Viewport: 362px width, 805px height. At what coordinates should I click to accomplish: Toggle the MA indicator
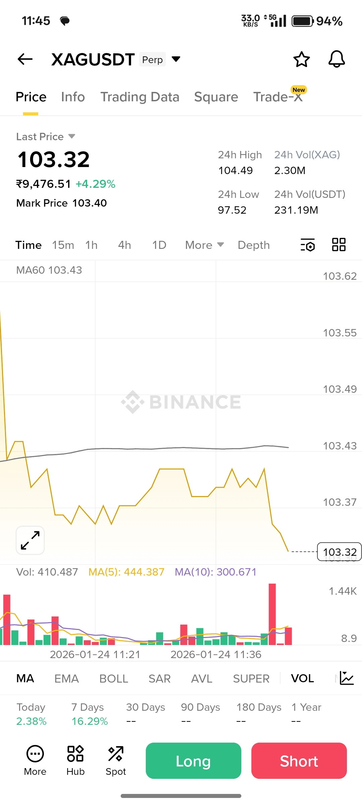(25, 679)
